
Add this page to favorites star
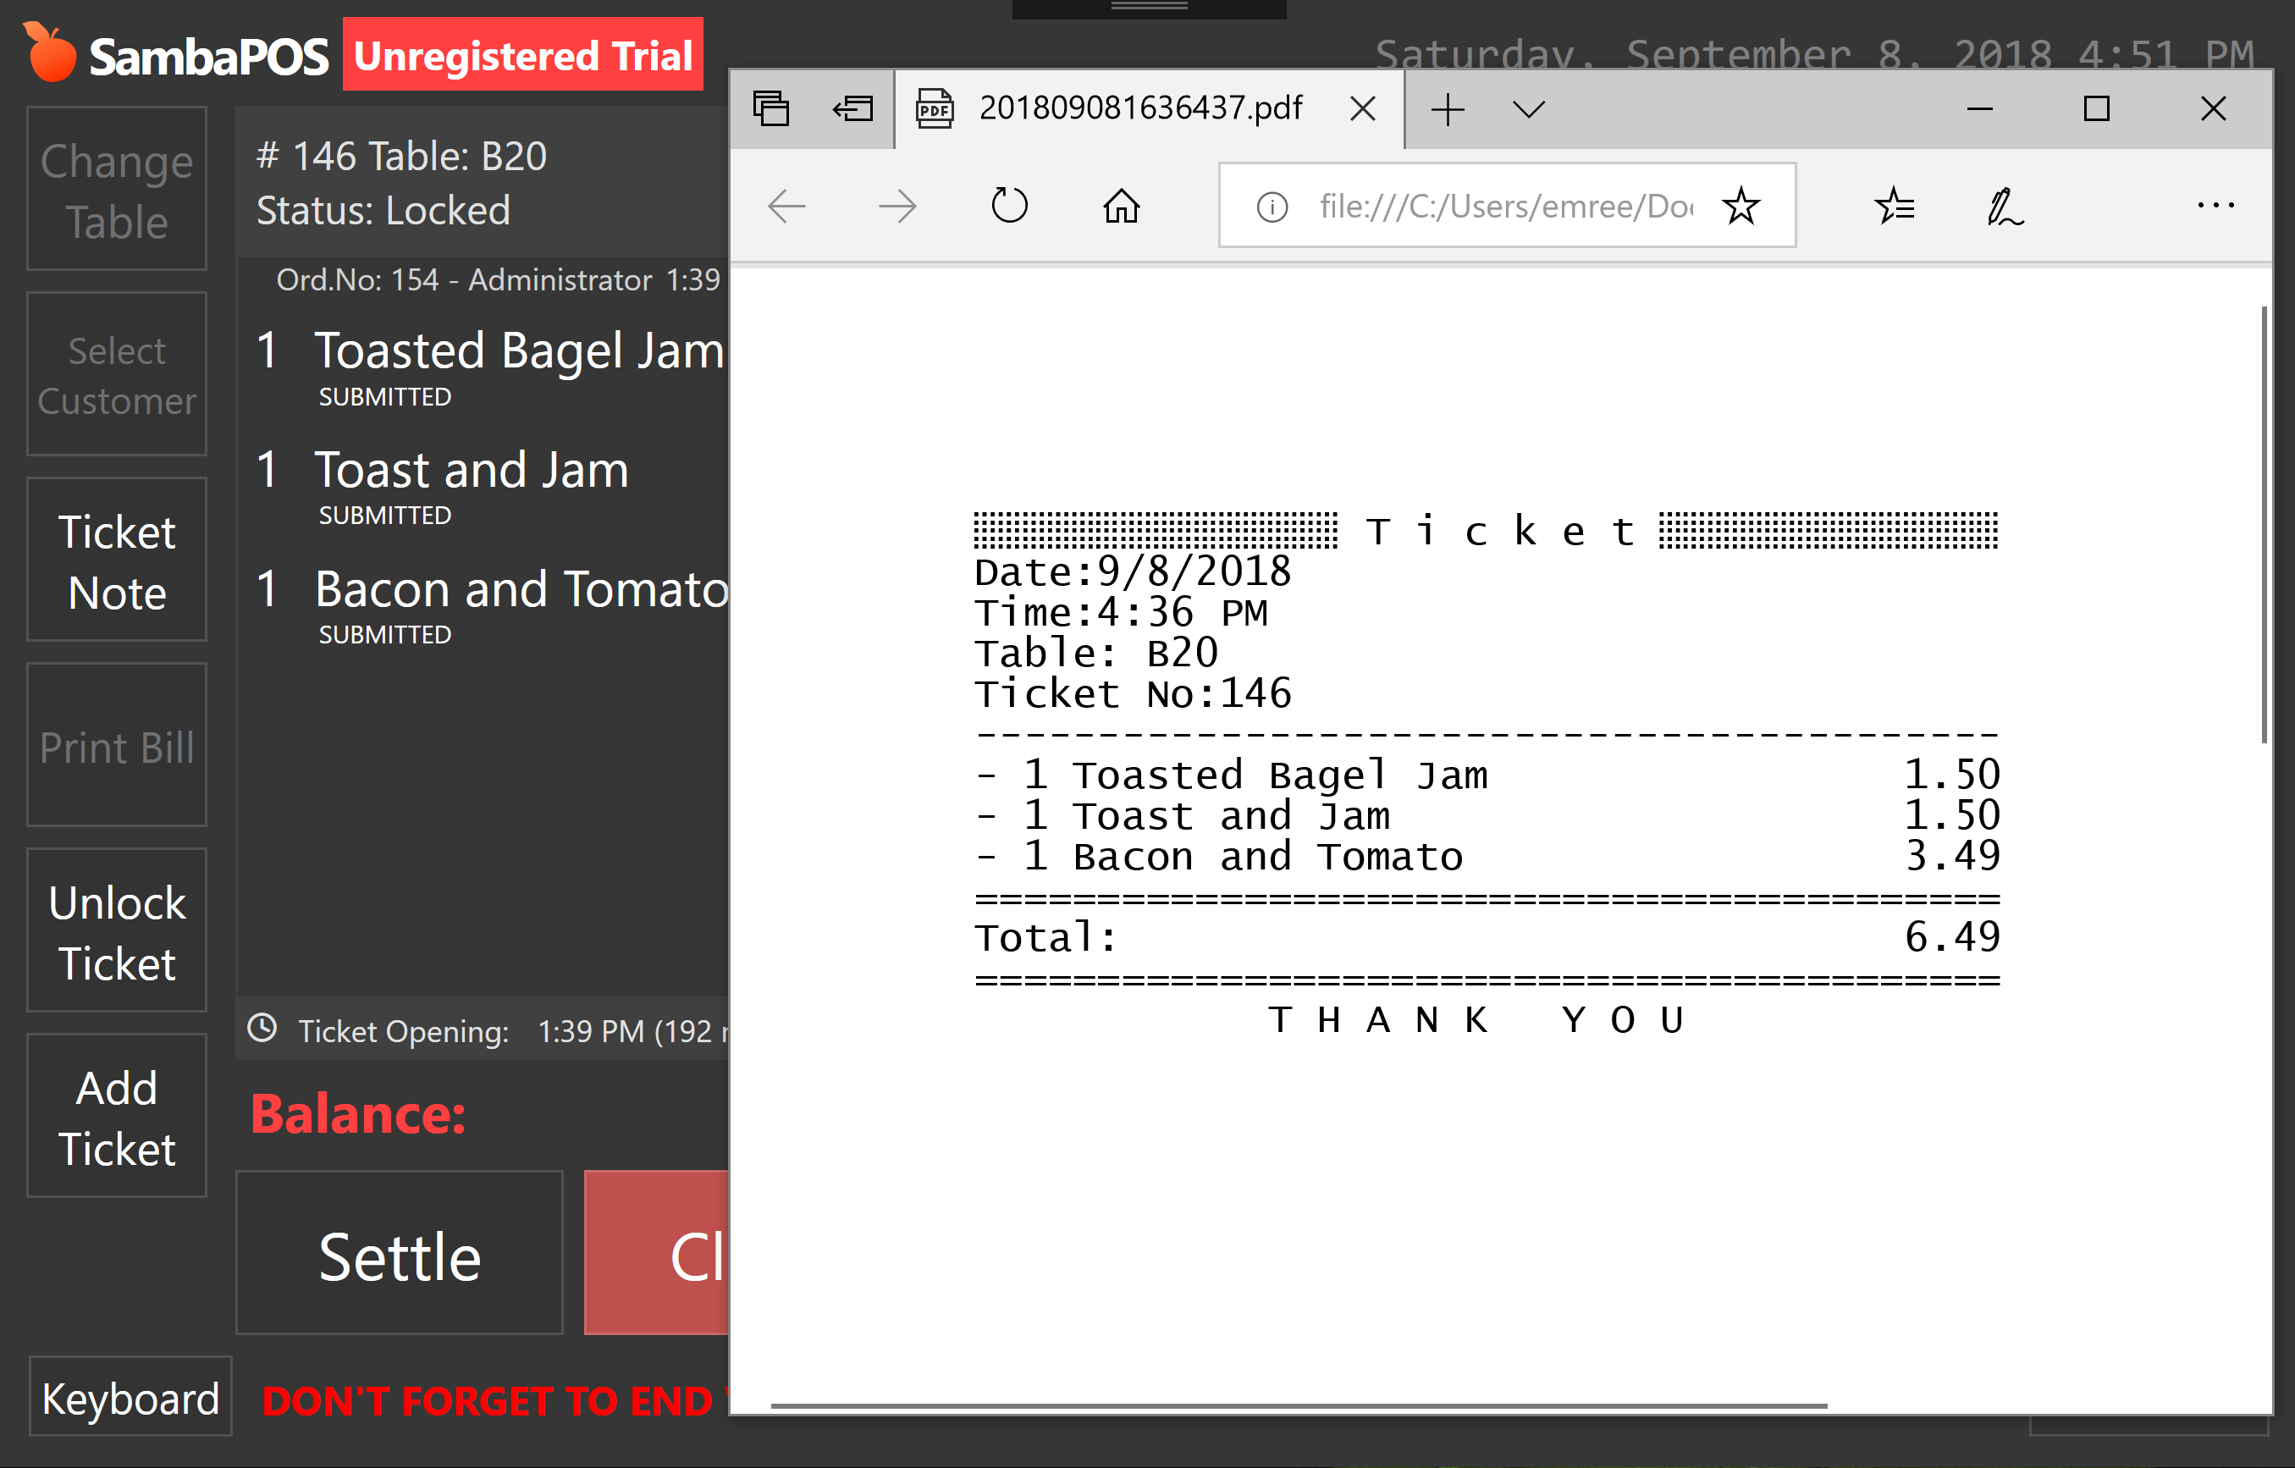1741,206
